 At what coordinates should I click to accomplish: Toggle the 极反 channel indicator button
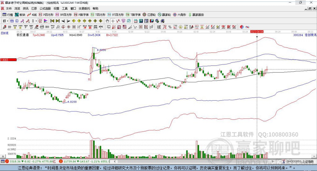coord(41,21)
